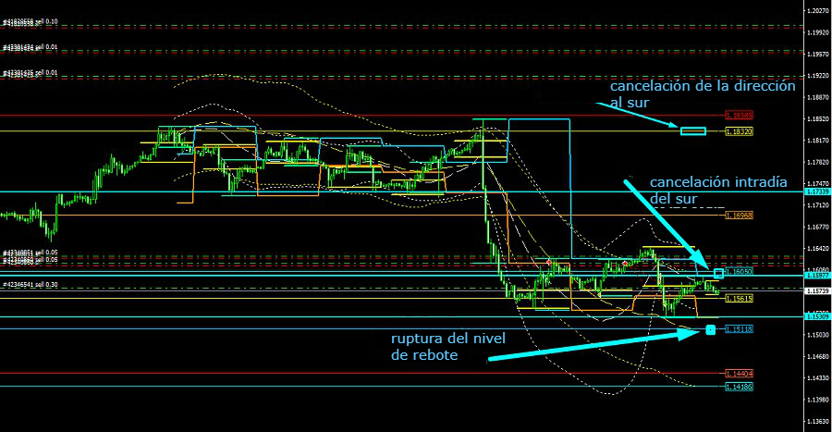The image size is (832, 432).
Task: Click the cyan square marker near 1.15118
Action: [710, 329]
